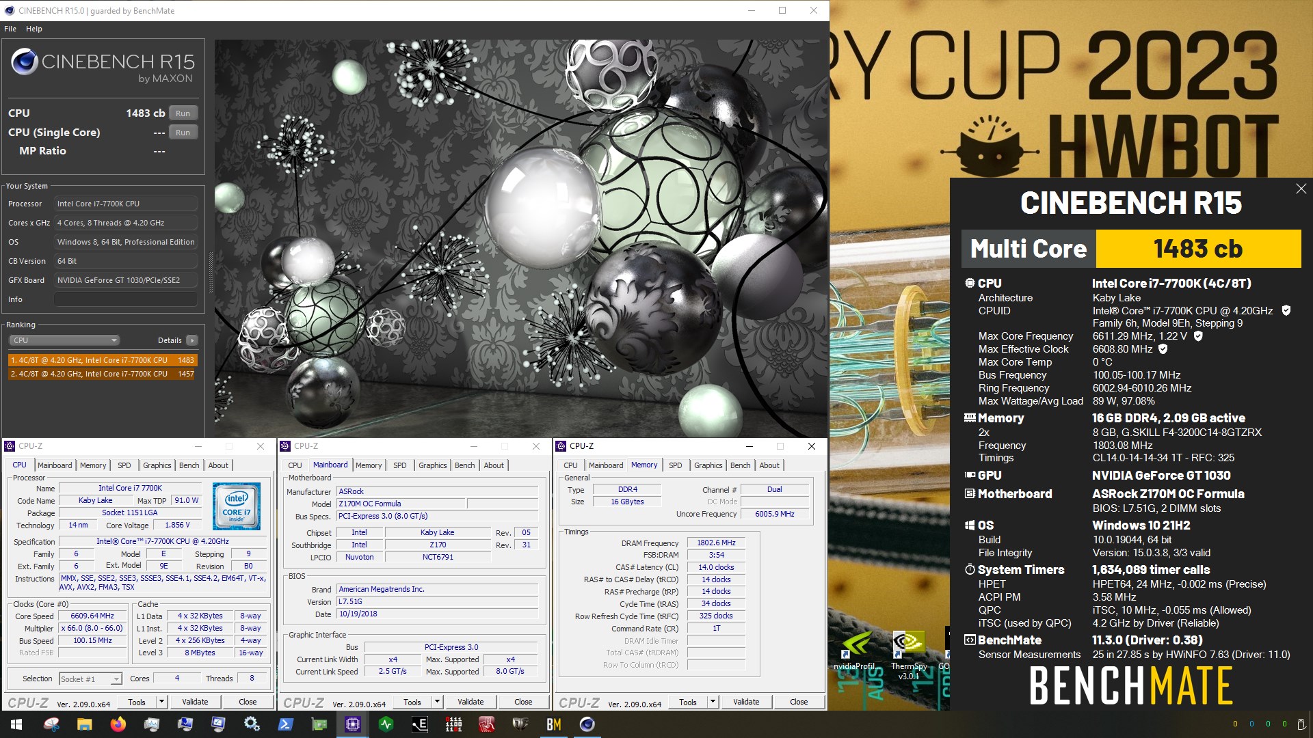Click the DRAM Frequency value 1802.6 MHz
1313x738 pixels.
716,543
